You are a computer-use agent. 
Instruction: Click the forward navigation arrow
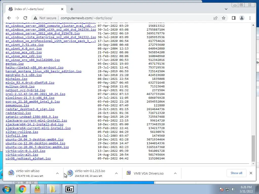17,18
